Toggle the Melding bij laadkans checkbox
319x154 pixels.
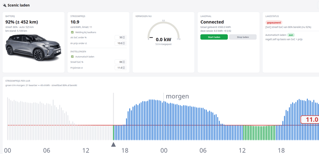pos(72,32)
